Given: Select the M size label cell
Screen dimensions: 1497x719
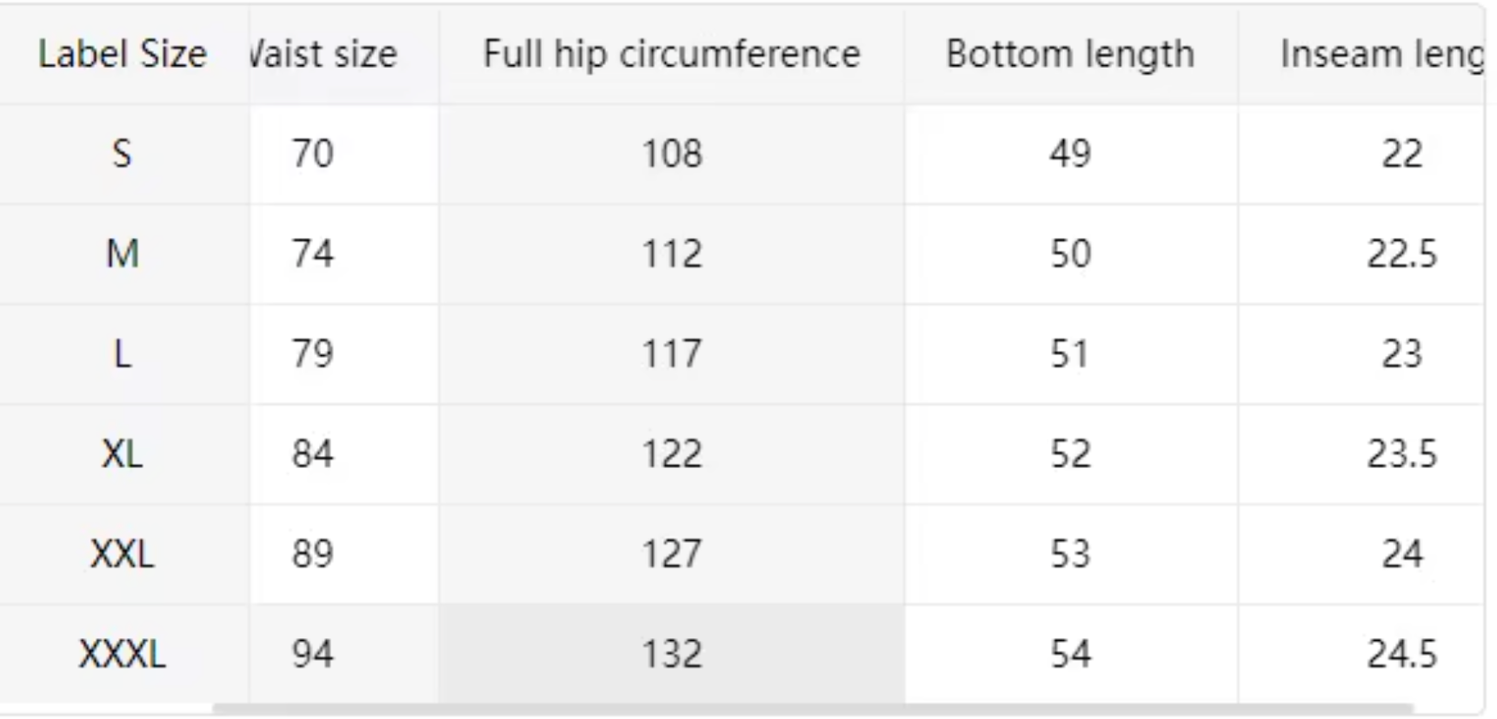Looking at the screenshot, I should click(x=123, y=254).
